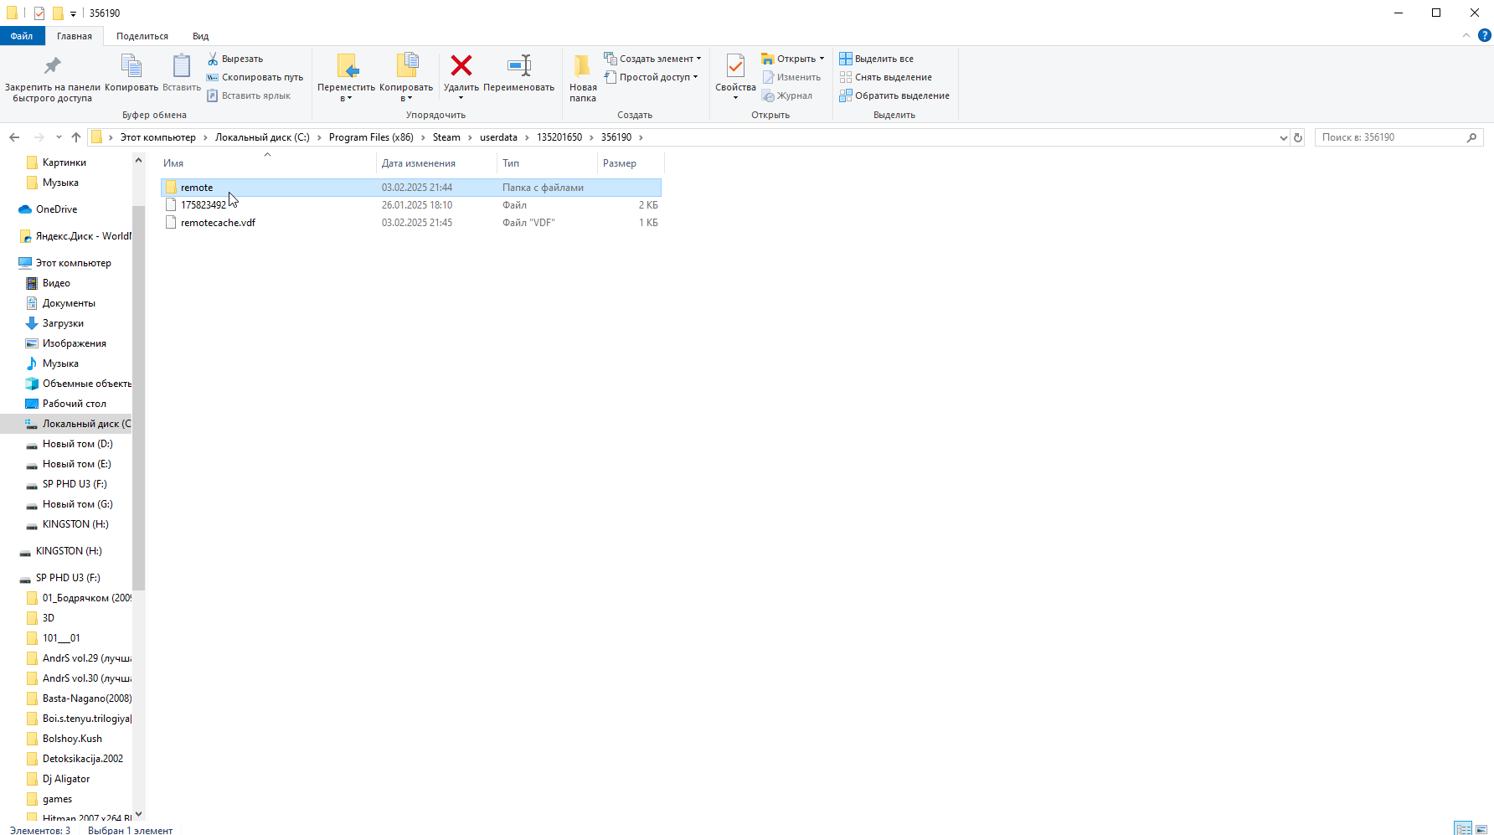Sort by Размер column header

click(x=631, y=163)
